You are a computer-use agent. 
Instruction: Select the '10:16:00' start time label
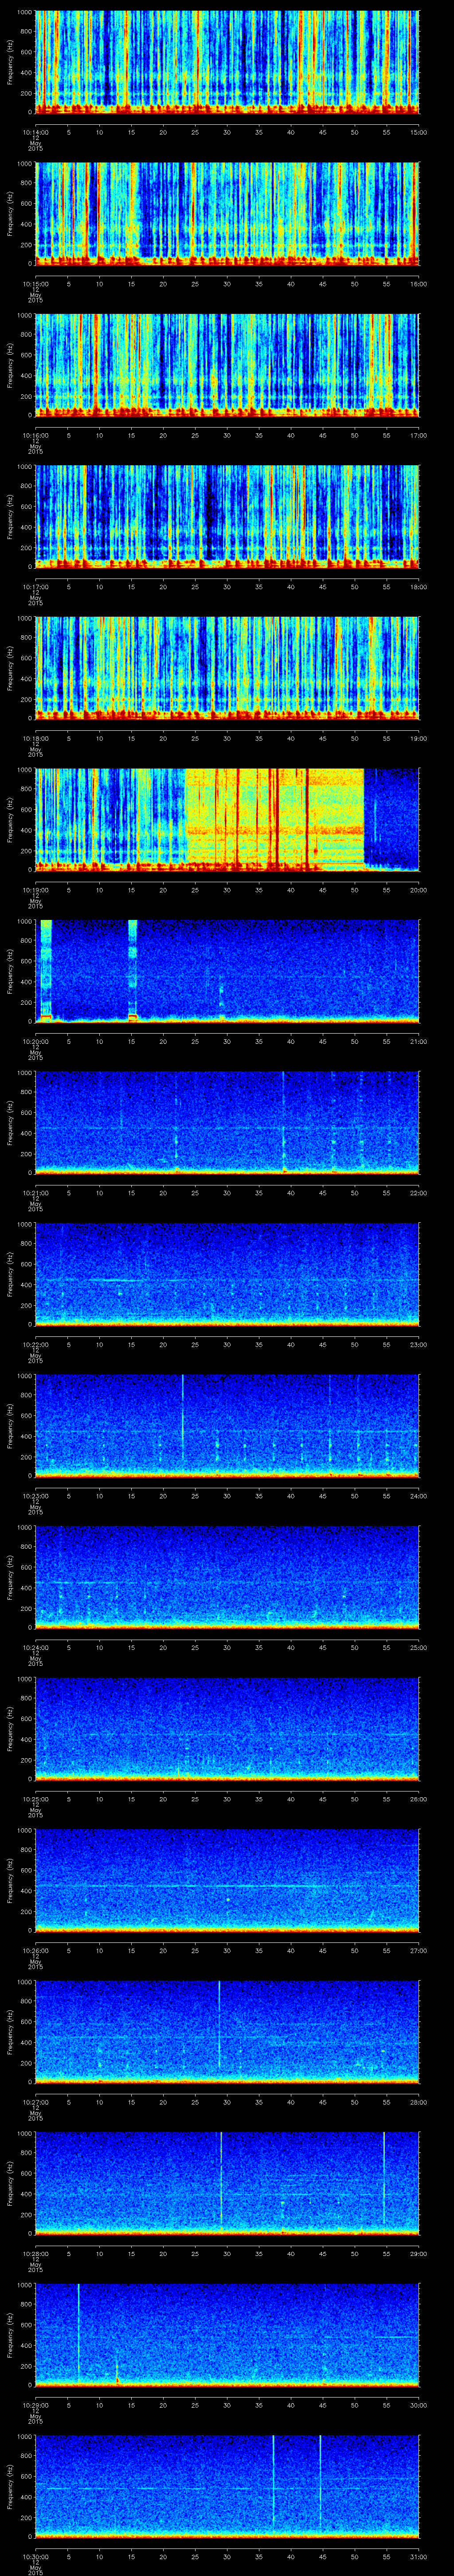click(x=36, y=435)
